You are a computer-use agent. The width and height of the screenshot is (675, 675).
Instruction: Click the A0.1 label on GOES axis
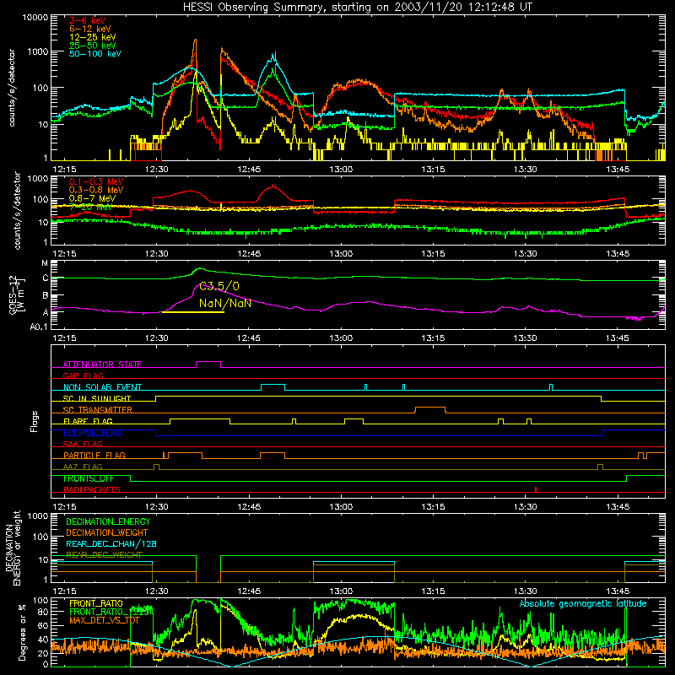tap(39, 327)
